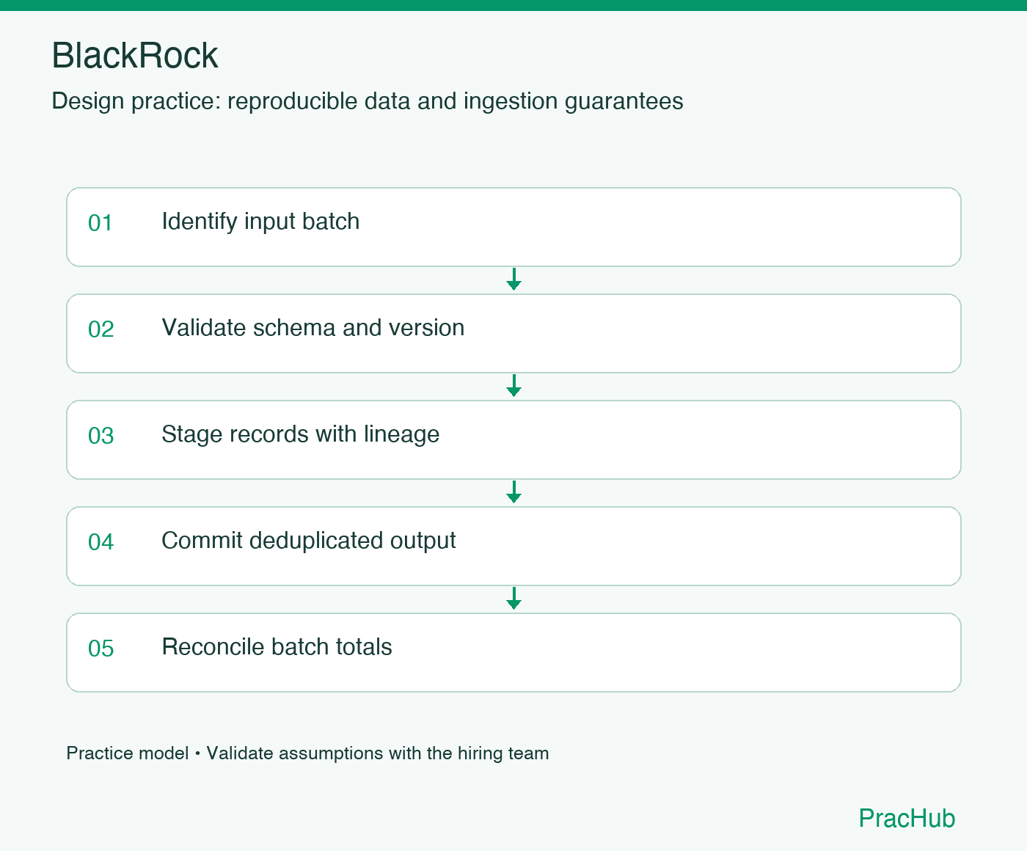Choose the Reconcile batch totals step
Screen dimensions: 1027x851
tap(513, 653)
